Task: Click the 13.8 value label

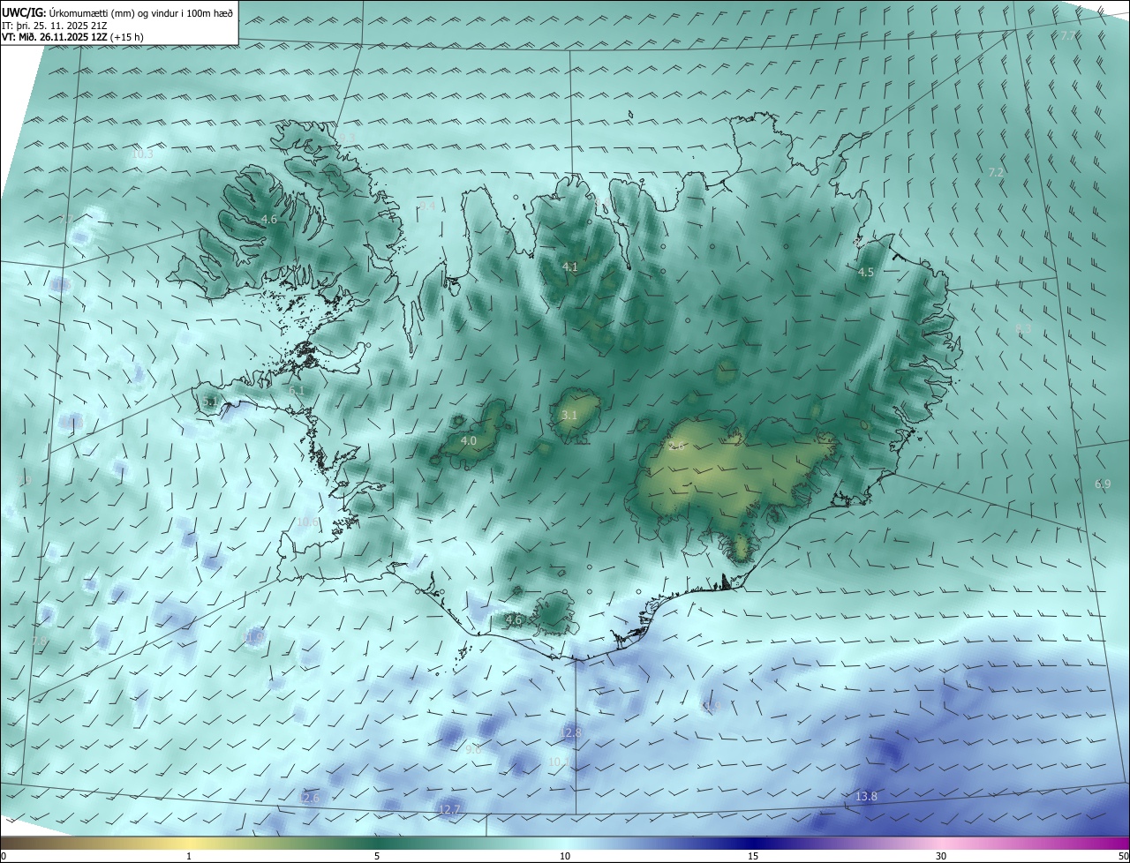Action: (866, 797)
